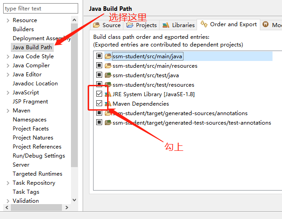Toggle export checkbox for src/test/resources
The width and height of the screenshot is (282, 219).
(x=99, y=84)
